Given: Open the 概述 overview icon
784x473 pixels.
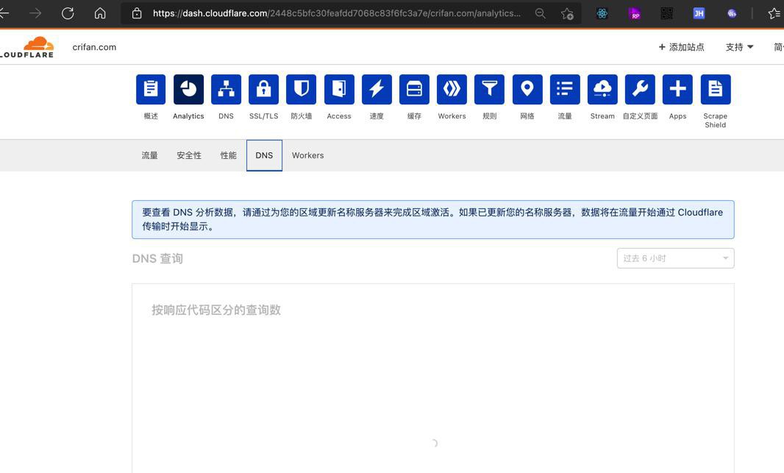Looking at the screenshot, I should (x=151, y=89).
